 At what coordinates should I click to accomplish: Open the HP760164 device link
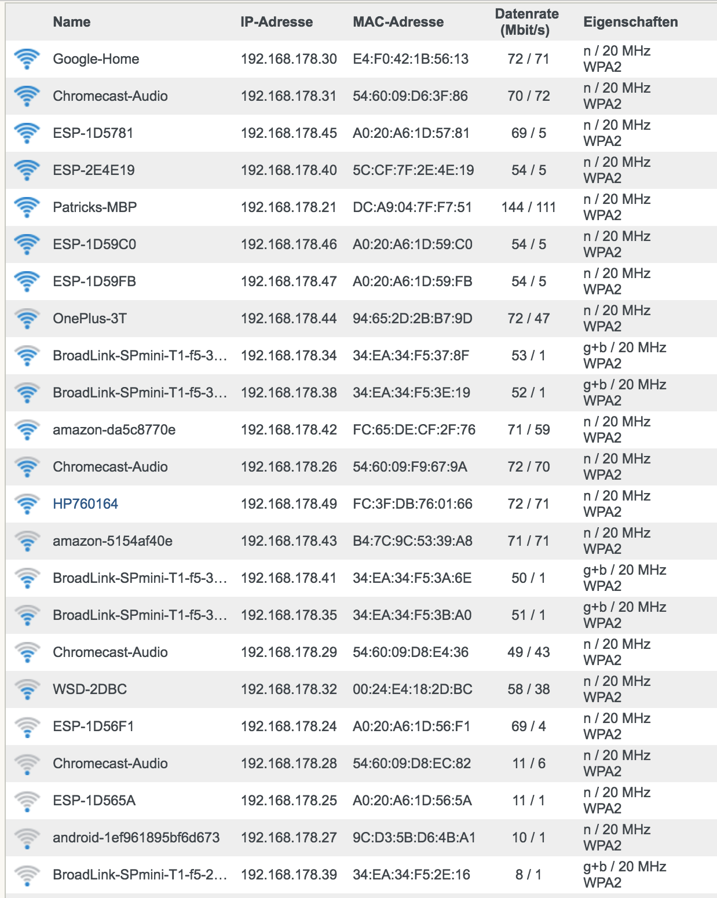tap(85, 504)
